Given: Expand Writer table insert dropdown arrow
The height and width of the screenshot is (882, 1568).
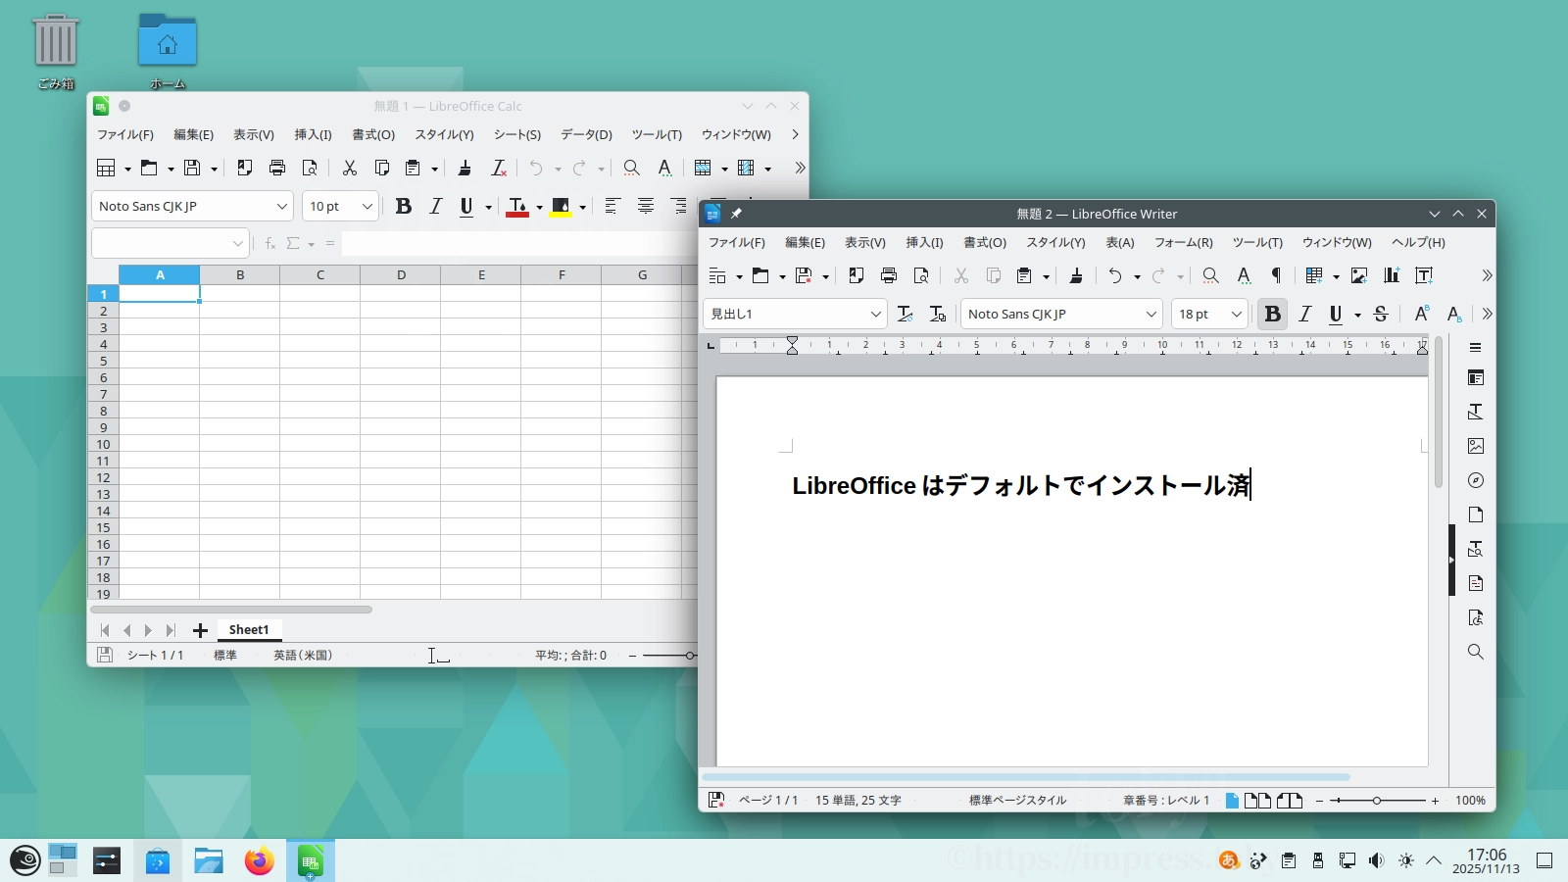Looking at the screenshot, I should click(1336, 276).
